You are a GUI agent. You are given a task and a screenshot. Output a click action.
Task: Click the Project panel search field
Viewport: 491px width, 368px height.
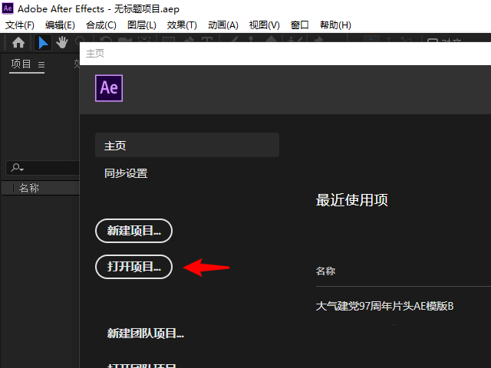tap(43, 168)
